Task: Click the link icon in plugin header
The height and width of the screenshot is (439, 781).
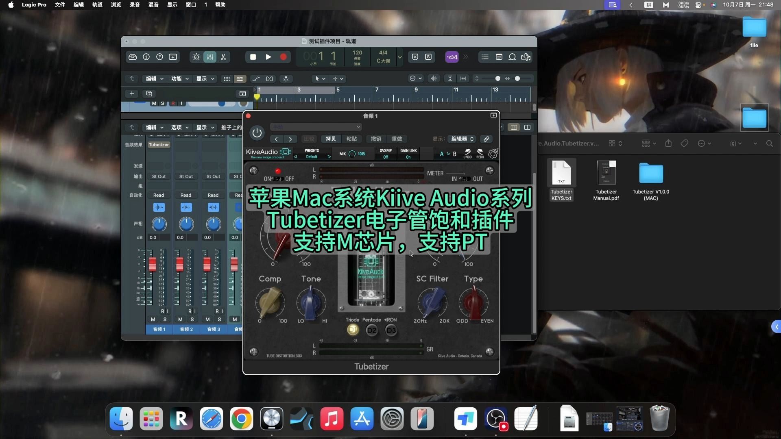Action: [x=486, y=139]
